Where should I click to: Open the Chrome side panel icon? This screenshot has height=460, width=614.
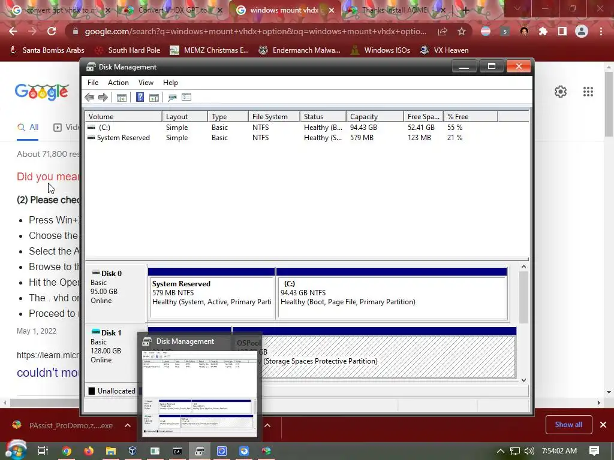point(562,31)
